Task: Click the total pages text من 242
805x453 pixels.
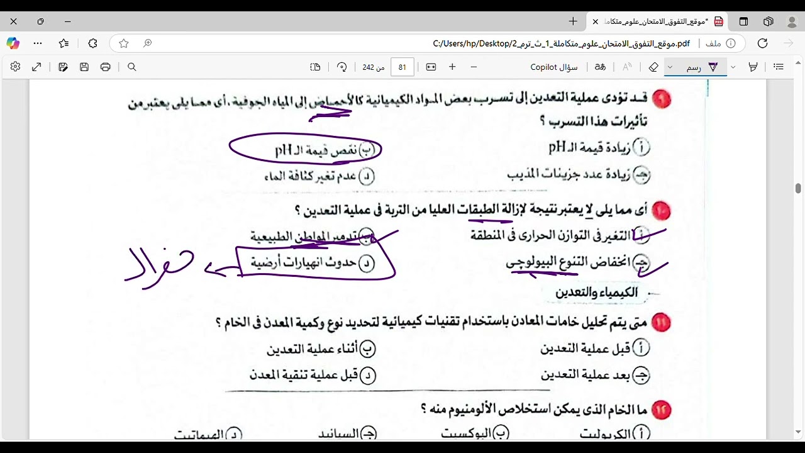Action: coord(374,67)
